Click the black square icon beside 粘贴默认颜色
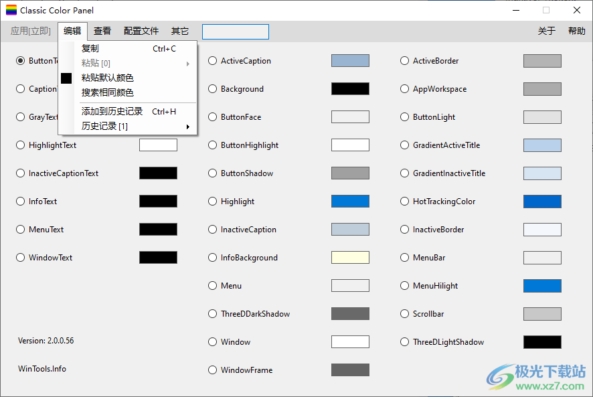This screenshot has width=593, height=397. pos(66,78)
